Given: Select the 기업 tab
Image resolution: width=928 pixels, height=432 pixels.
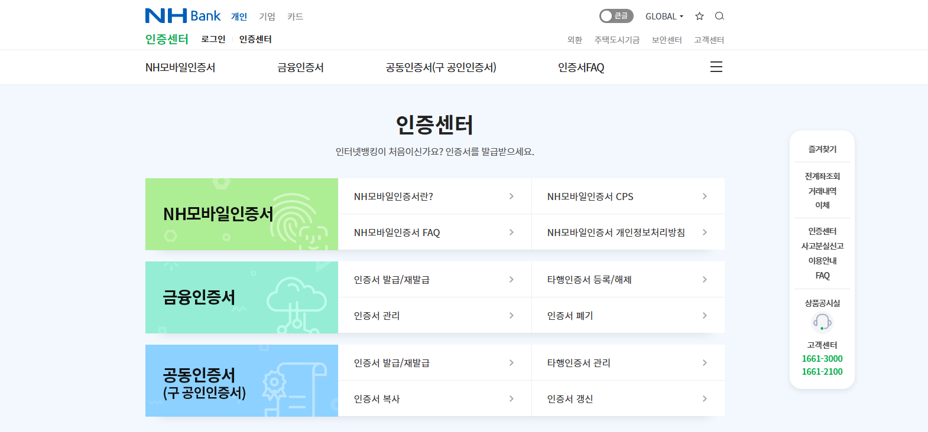Looking at the screenshot, I should (x=267, y=17).
